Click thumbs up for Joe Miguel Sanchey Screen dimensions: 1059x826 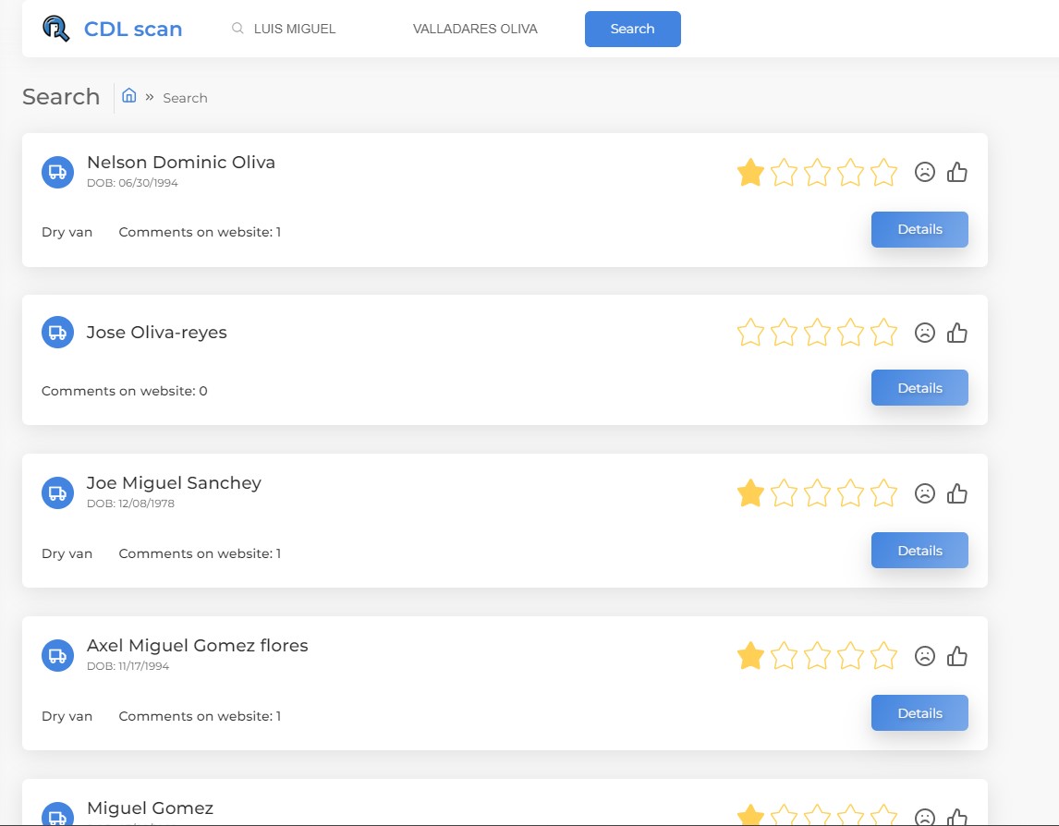point(957,493)
